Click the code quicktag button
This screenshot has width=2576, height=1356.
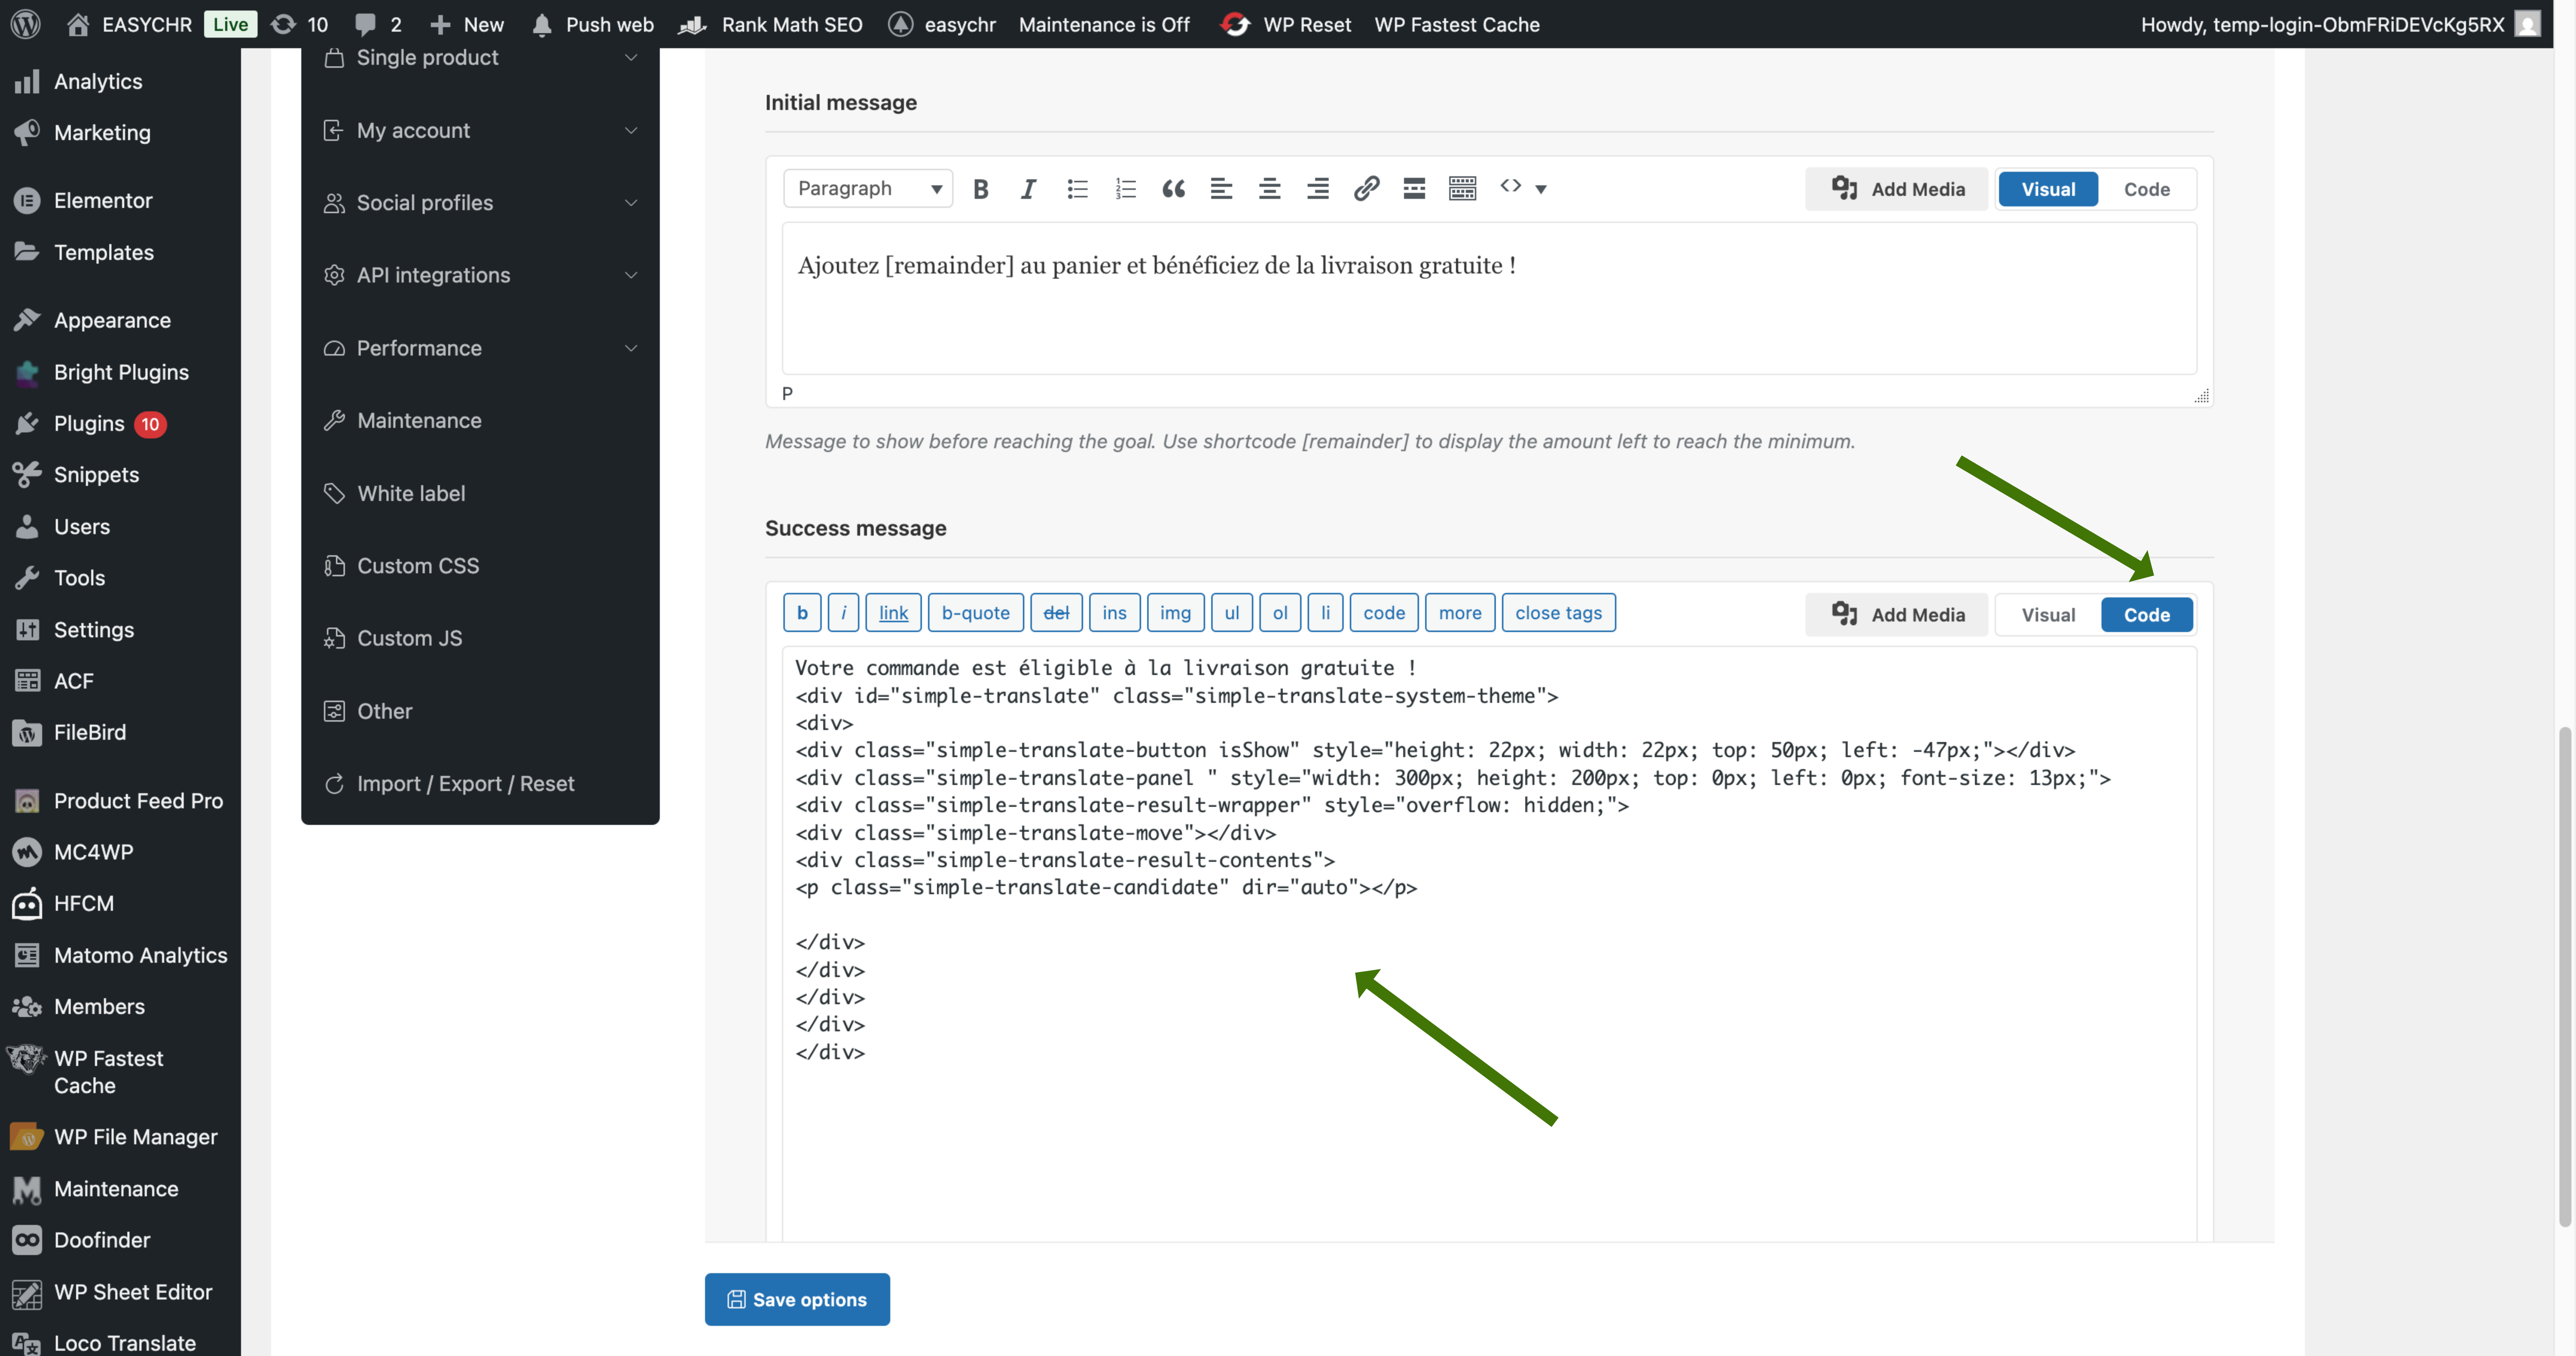pos(1384,613)
